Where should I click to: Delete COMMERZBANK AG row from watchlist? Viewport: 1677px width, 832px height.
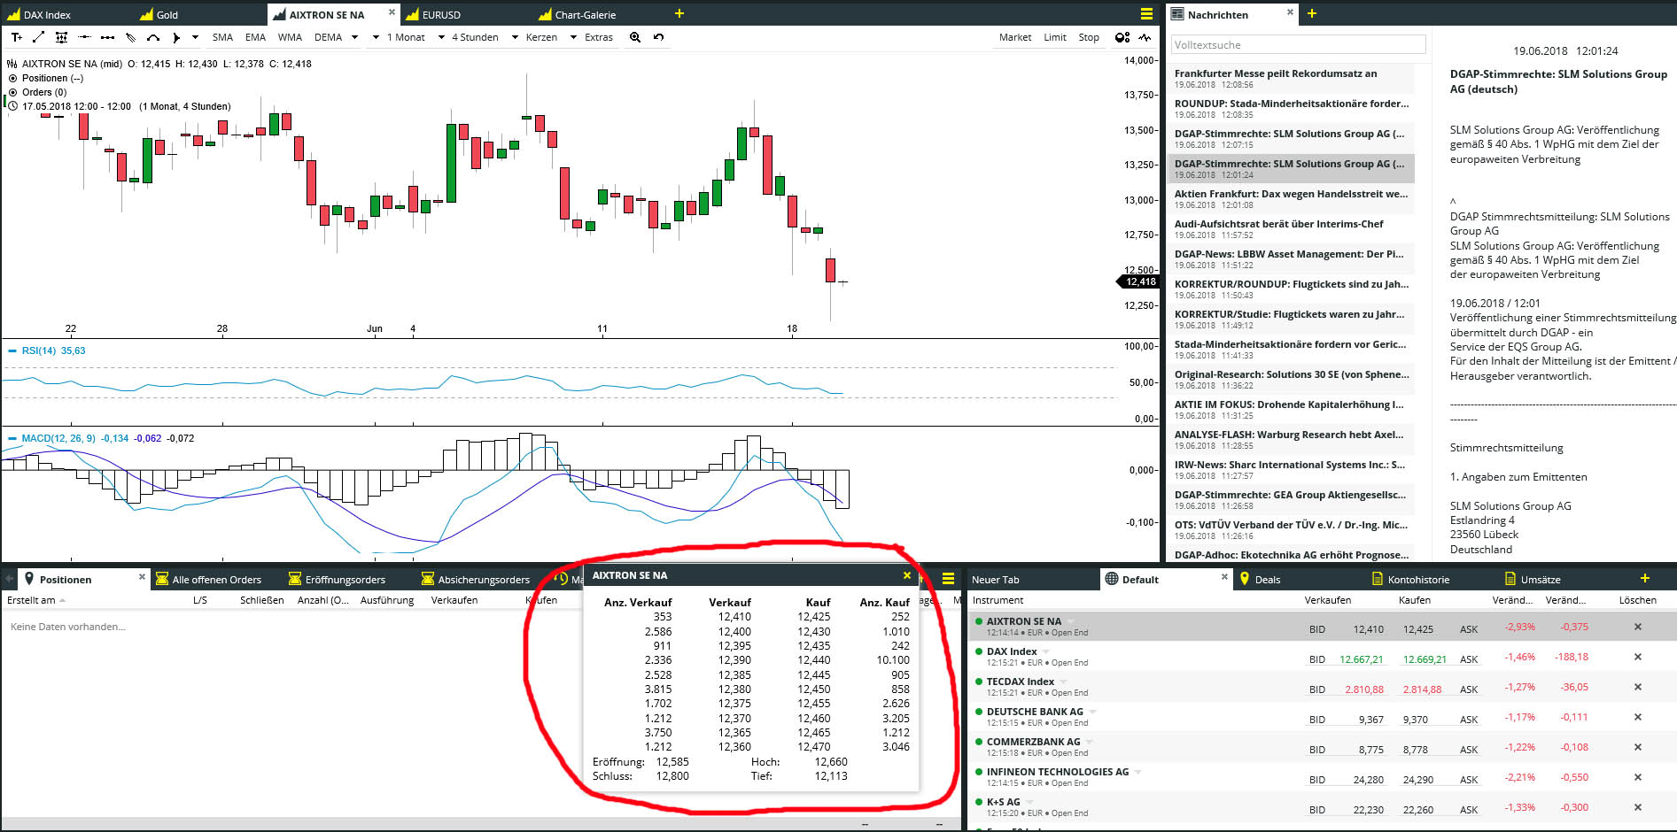[1638, 747]
